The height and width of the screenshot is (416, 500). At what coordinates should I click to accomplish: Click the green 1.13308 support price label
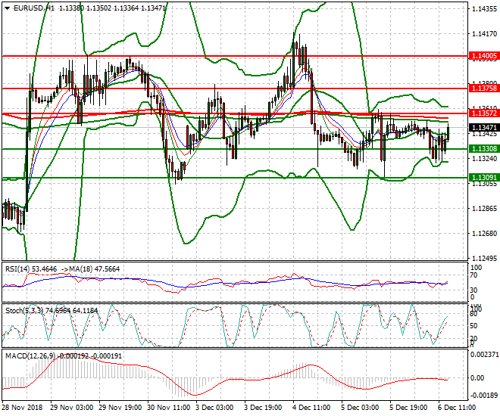pos(483,149)
